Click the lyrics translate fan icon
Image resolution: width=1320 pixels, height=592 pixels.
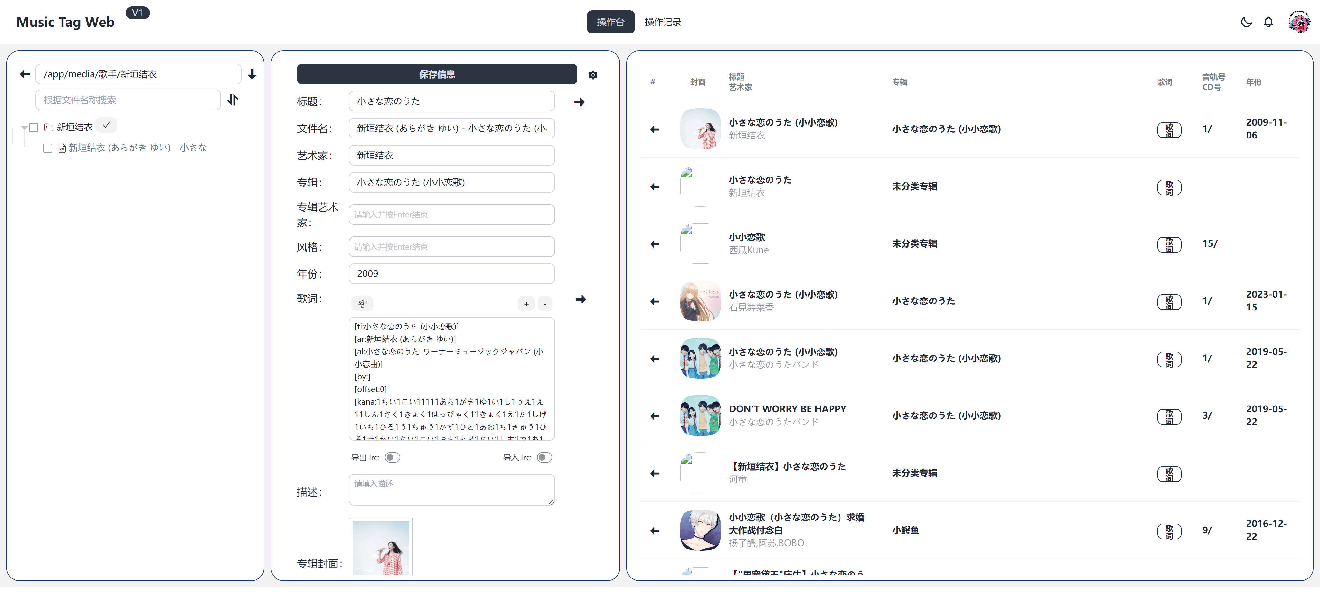[362, 304]
